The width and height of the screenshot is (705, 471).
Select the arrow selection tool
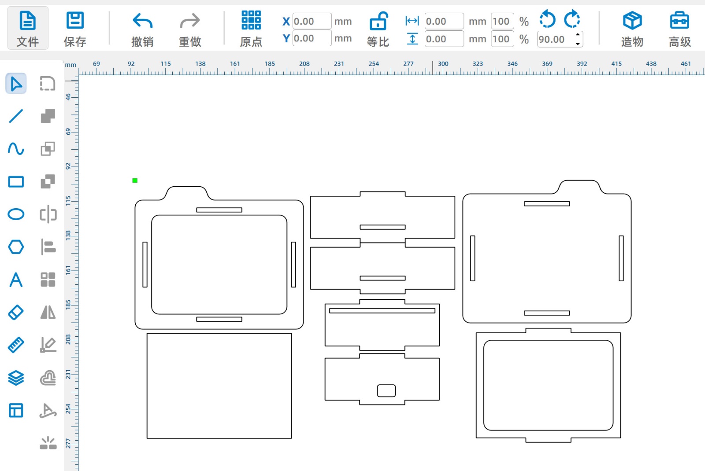pyautogui.click(x=16, y=84)
